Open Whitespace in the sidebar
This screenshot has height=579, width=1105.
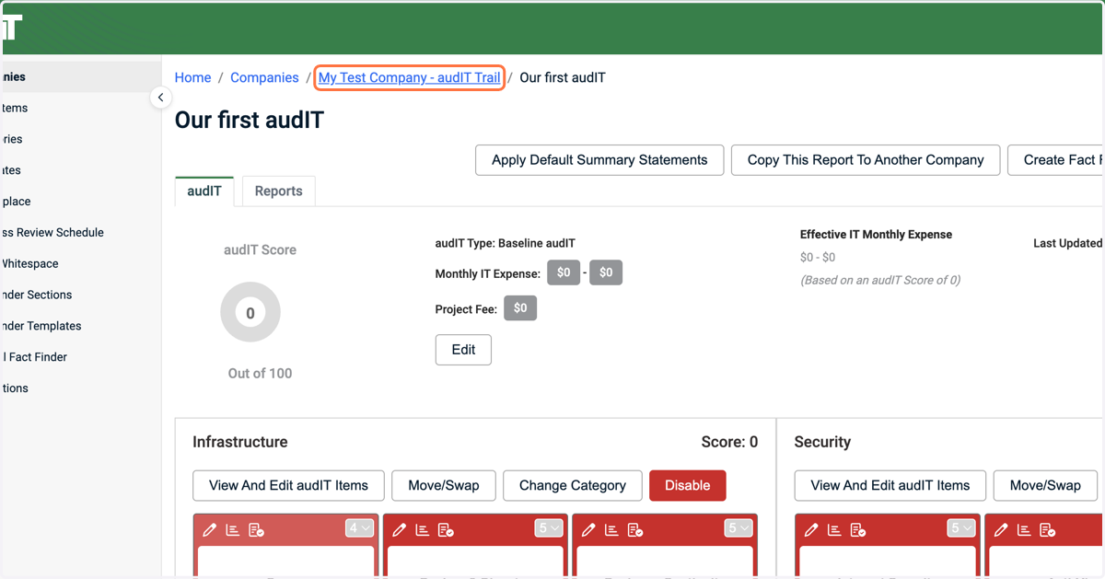30,263
